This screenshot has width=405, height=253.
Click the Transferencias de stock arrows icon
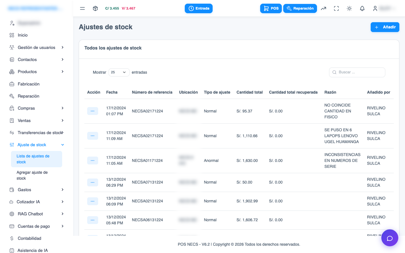click(12, 133)
